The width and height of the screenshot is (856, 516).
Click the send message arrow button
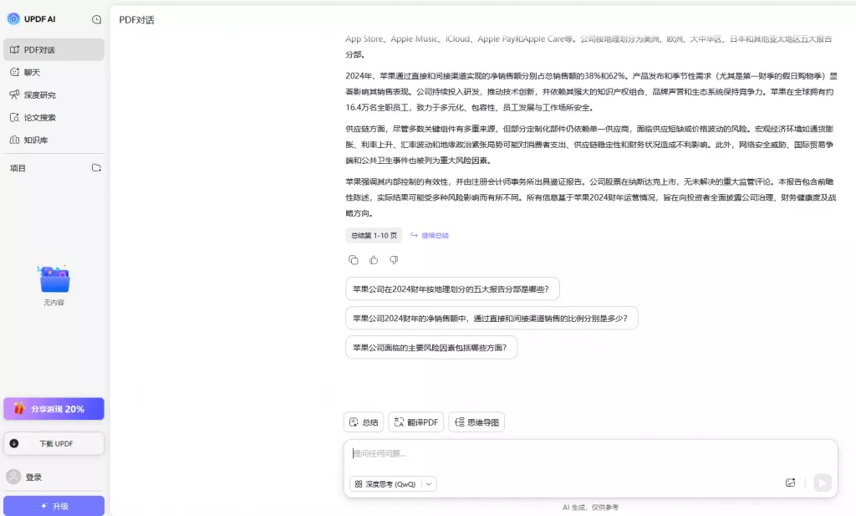point(821,483)
